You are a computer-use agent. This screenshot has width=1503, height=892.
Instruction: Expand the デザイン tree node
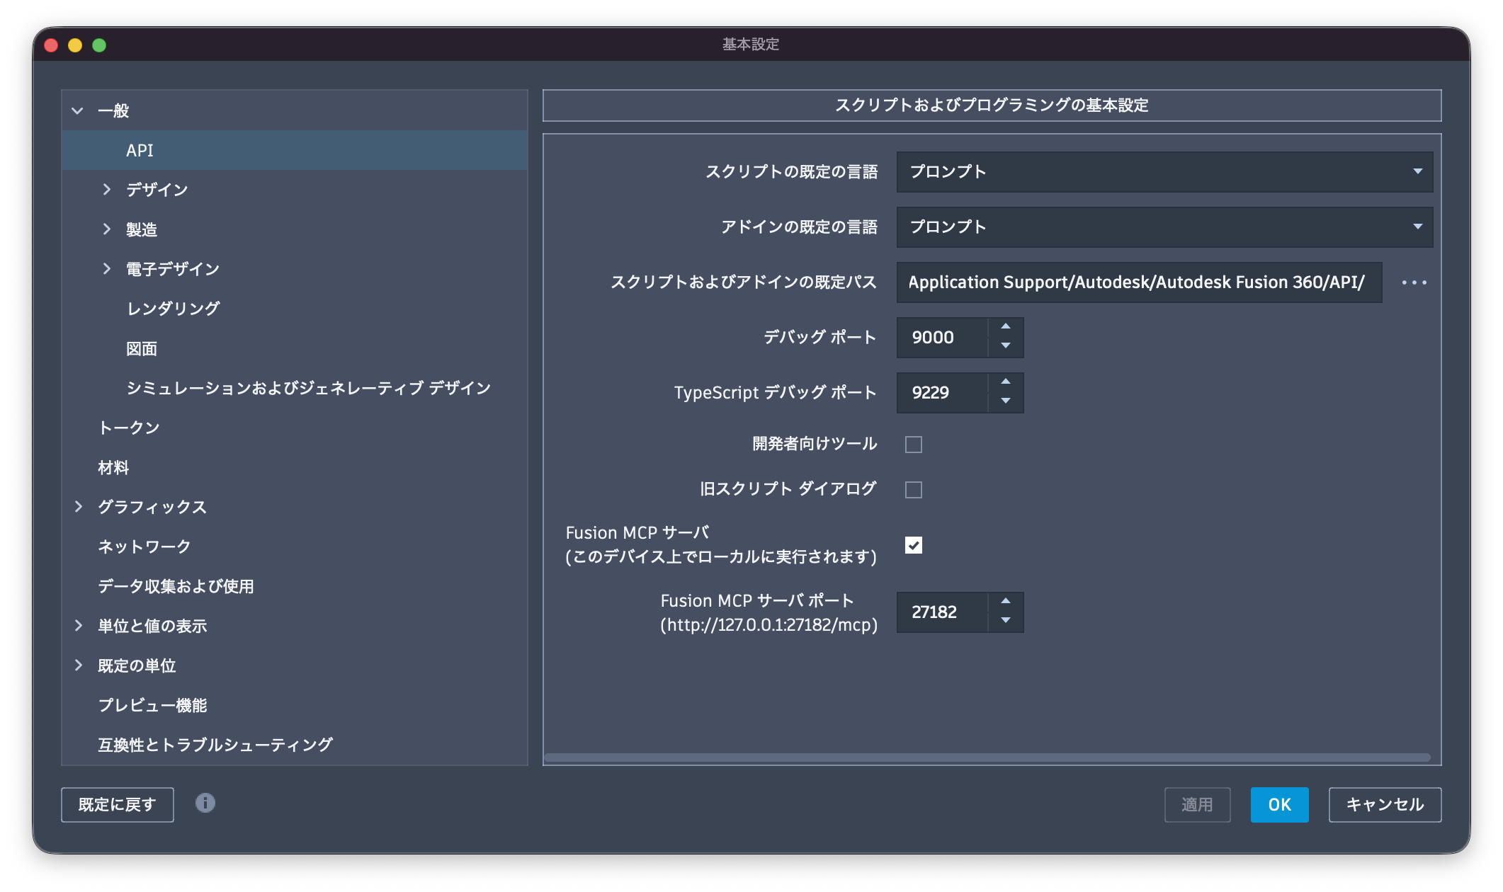coord(106,190)
